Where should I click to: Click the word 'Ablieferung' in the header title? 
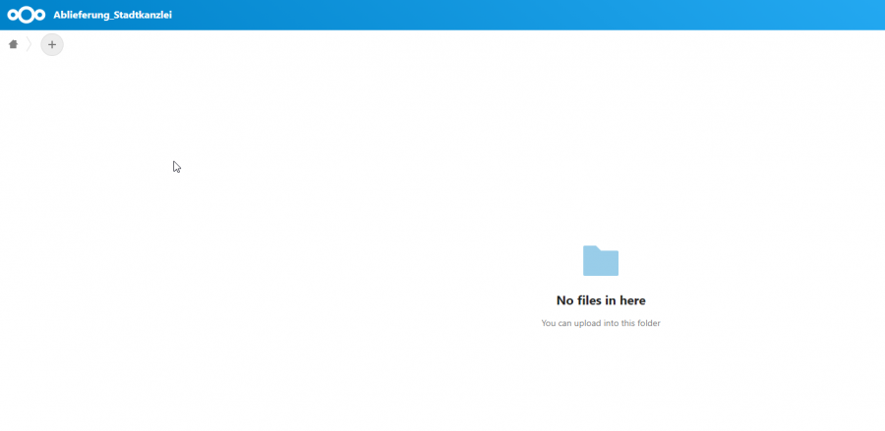pos(82,15)
